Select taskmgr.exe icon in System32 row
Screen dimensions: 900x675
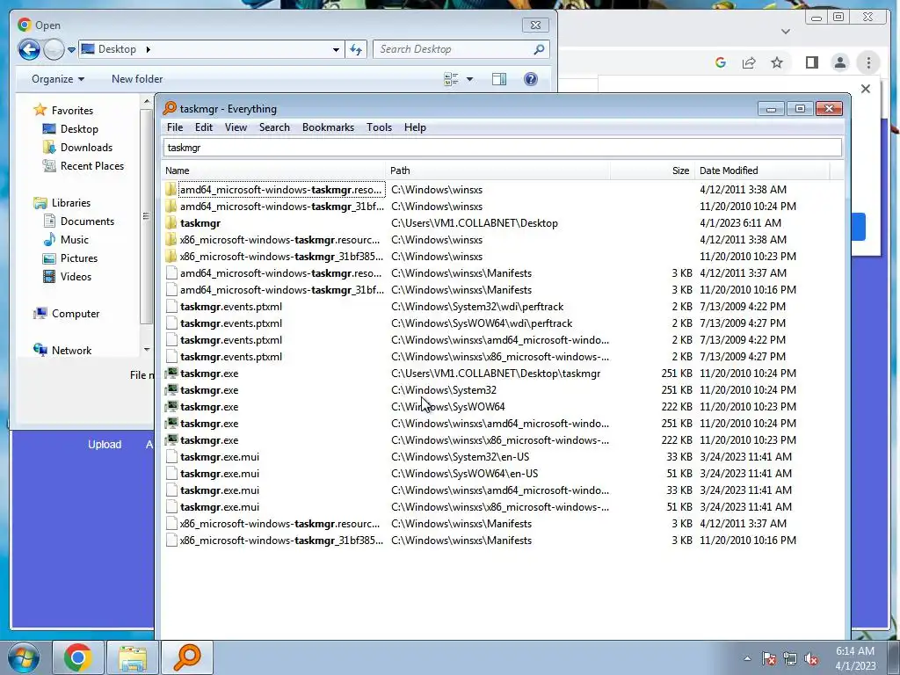[171, 389]
